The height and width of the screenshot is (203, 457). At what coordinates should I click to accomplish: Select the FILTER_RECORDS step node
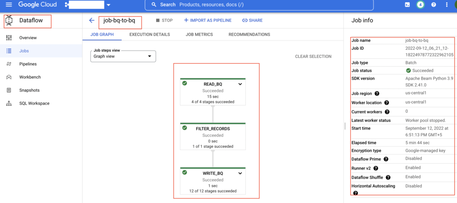pos(213,136)
